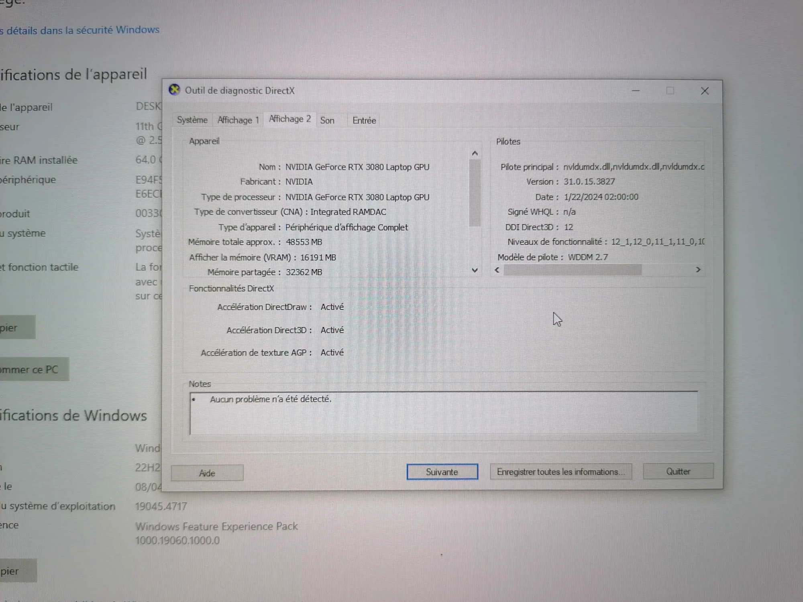Open the Son tab
The width and height of the screenshot is (803, 602).
(327, 120)
